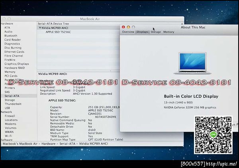Select Disc Burning in the sidebar
The image size is (239, 168).
[x=13, y=48]
